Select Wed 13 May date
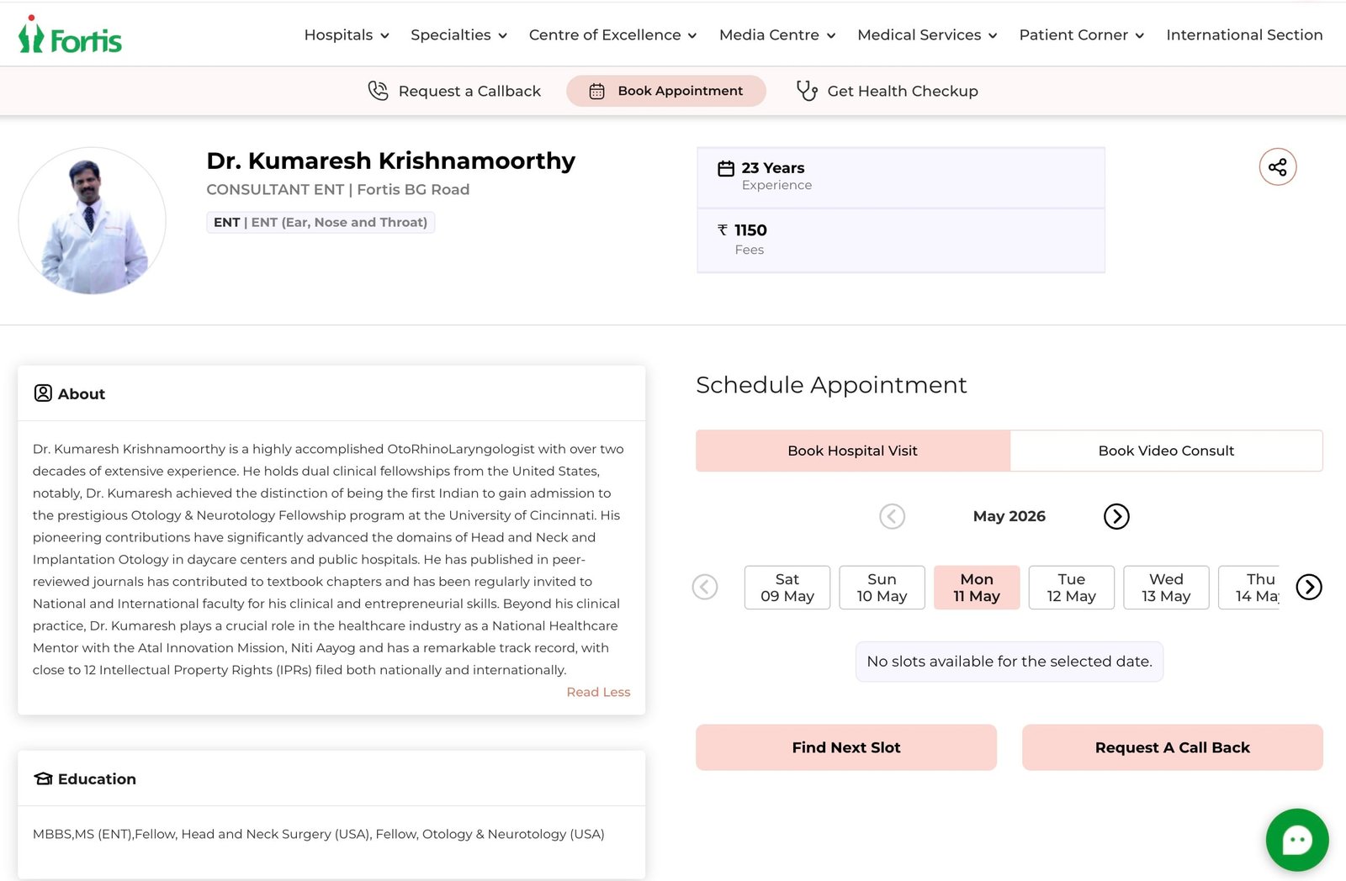This screenshot has width=1346, height=881. point(1166,588)
